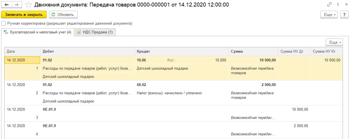Open the vertical dots window menu
The height and width of the screenshot is (139, 350).
point(338,5)
